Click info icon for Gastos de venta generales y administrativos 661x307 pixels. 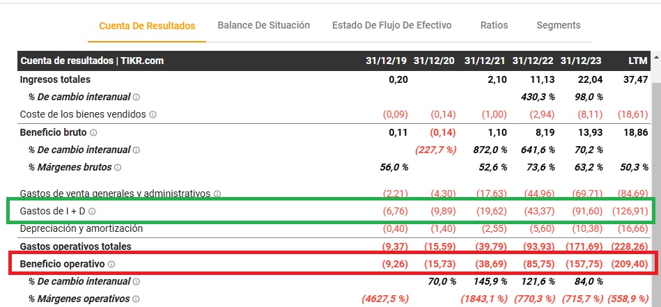[217, 194]
